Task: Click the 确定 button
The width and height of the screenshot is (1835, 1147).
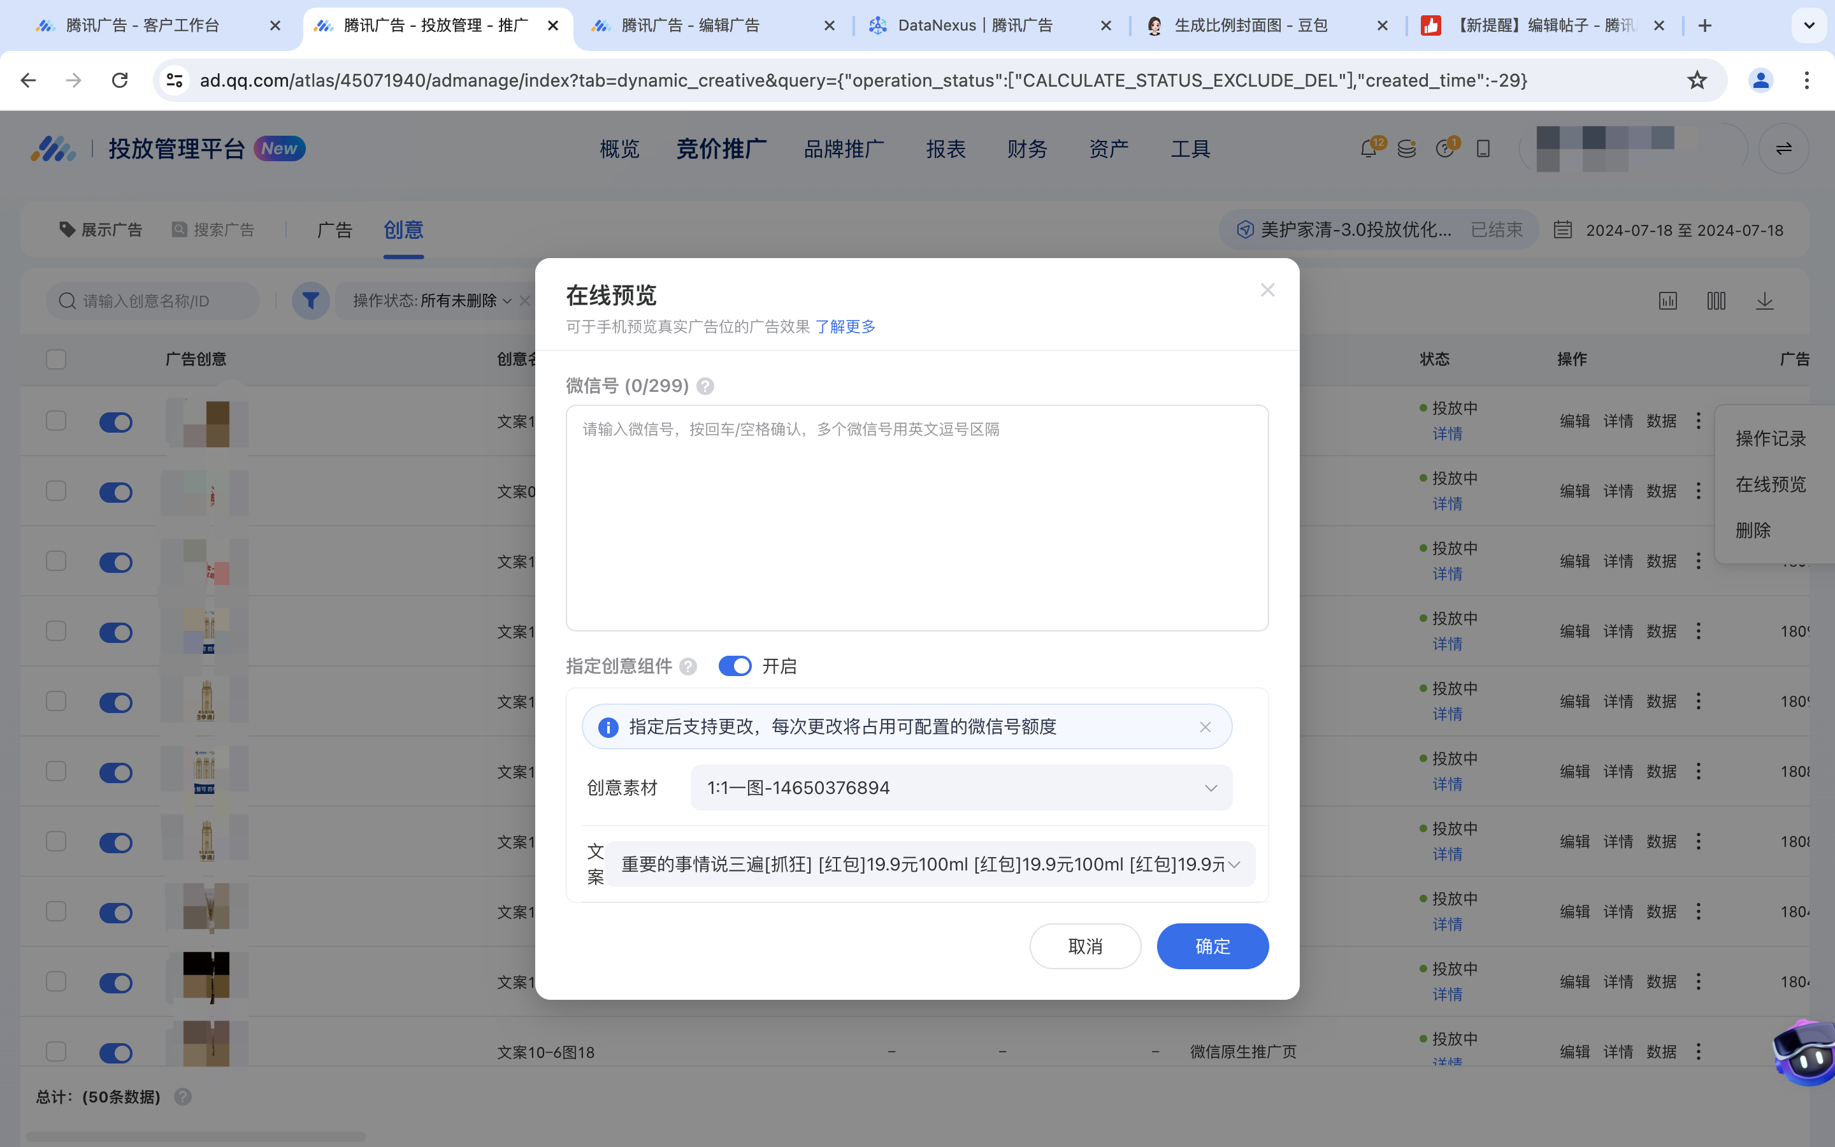Action: pos(1213,946)
